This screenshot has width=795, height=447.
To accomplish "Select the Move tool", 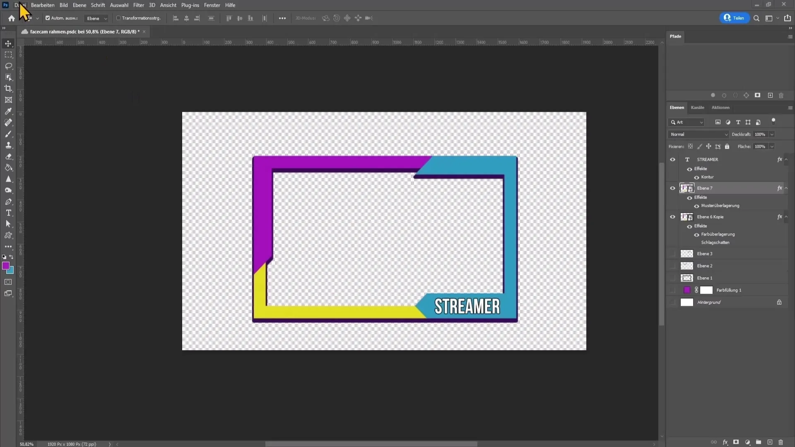I will coord(8,43).
